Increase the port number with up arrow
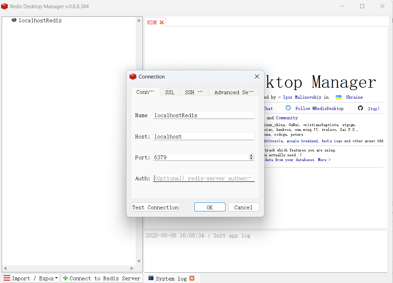Viewport: 393px width, 283px height. click(251, 156)
